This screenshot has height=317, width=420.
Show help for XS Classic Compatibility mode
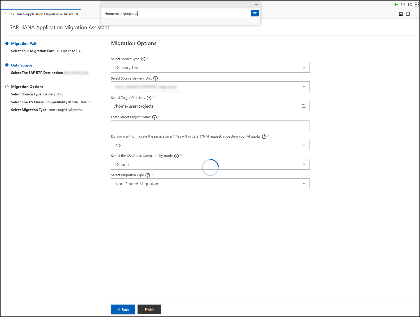tap(176, 156)
